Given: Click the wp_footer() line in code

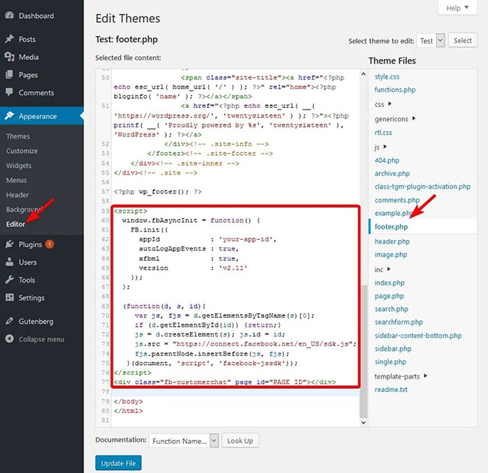Looking at the screenshot, I should tap(158, 192).
